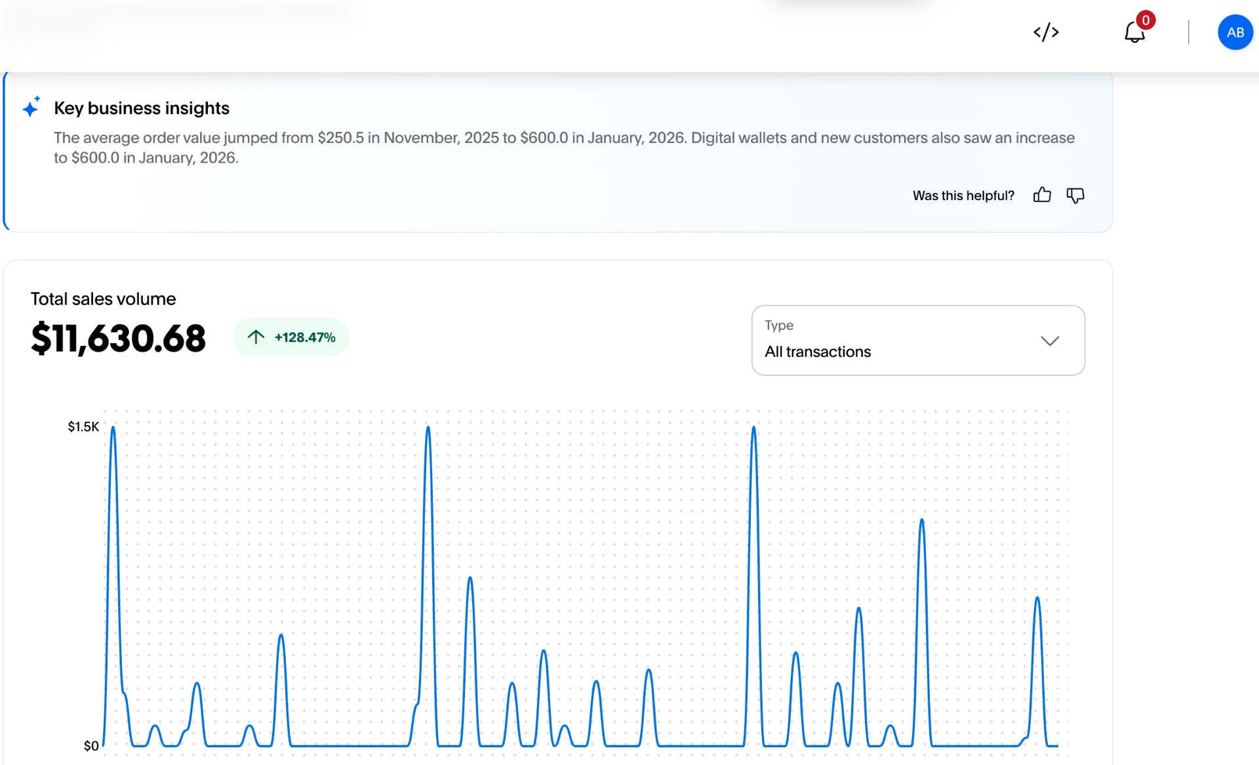Click the red notification count badge
1259x765 pixels.
click(x=1146, y=20)
